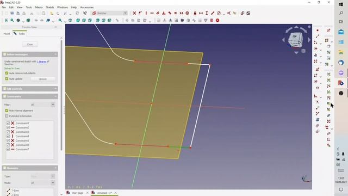Viewport: 348px width, 196px height.
Task: Uncheck the Constraint2 checkbox
Action: coord(8,127)
